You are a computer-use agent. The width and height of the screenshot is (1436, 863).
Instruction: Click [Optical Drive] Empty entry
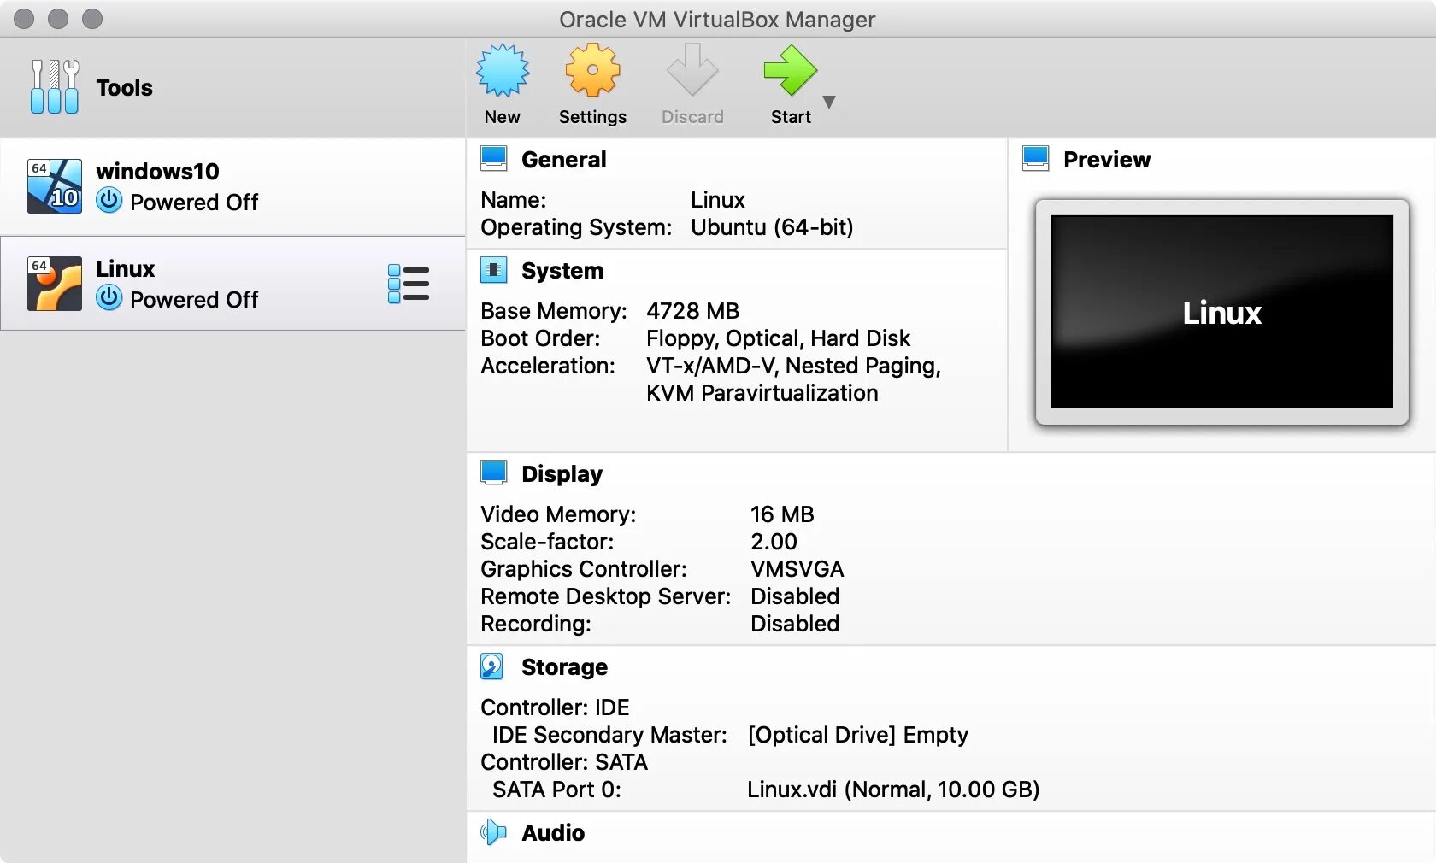pos(858,735)
